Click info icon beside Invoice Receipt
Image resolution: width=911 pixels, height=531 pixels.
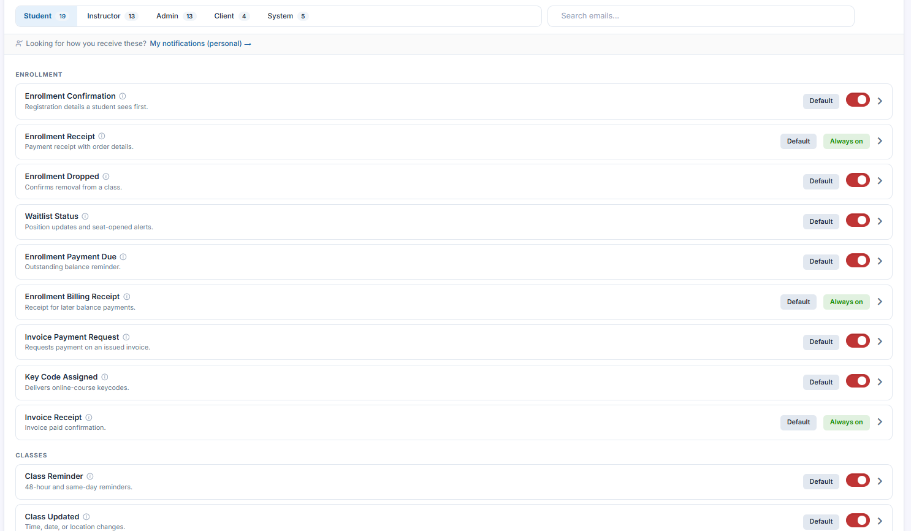pyautogui.click(x=89, y=418)
